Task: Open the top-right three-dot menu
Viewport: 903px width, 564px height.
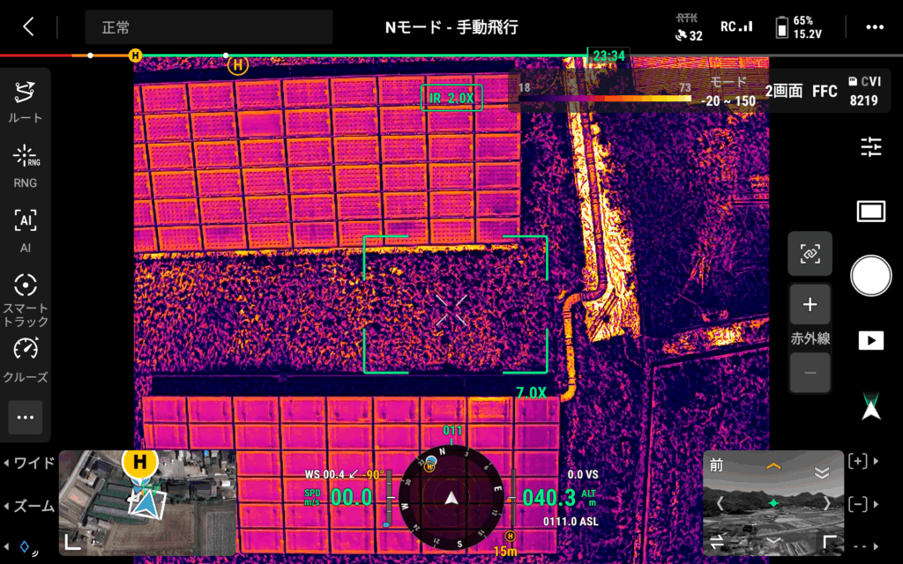Action: (x=874, y=27)
